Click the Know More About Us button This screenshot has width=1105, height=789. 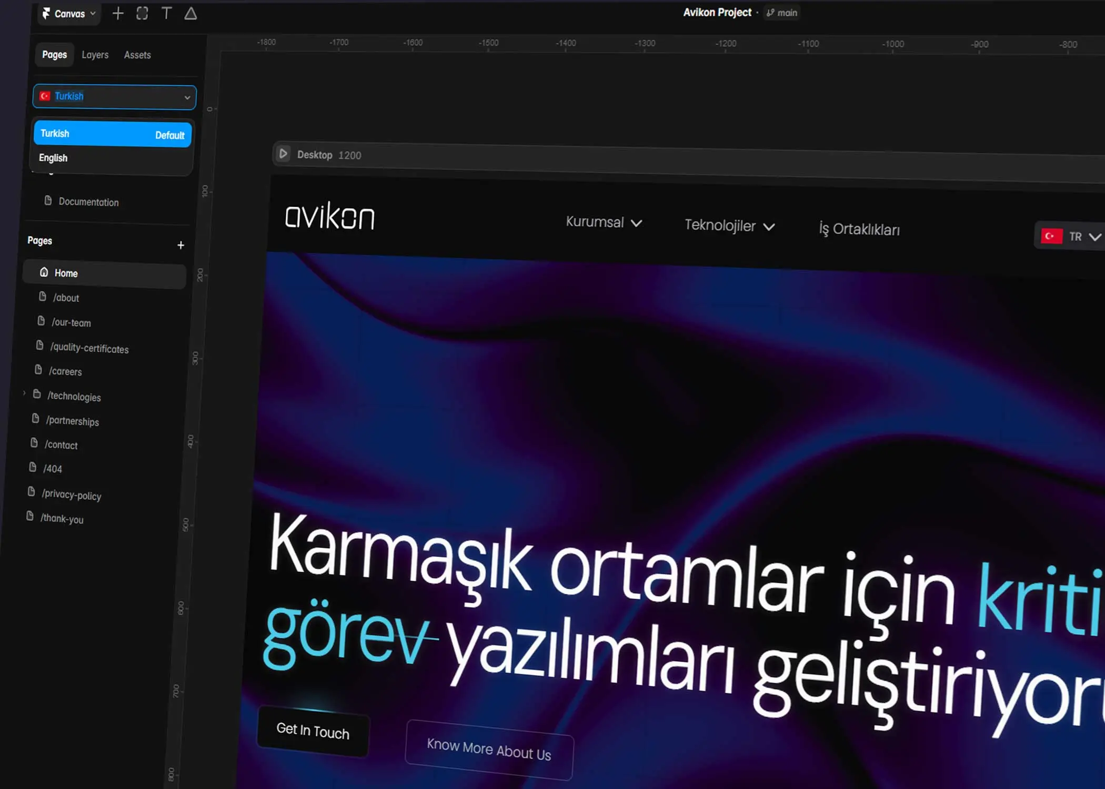[x=489, y=750]
